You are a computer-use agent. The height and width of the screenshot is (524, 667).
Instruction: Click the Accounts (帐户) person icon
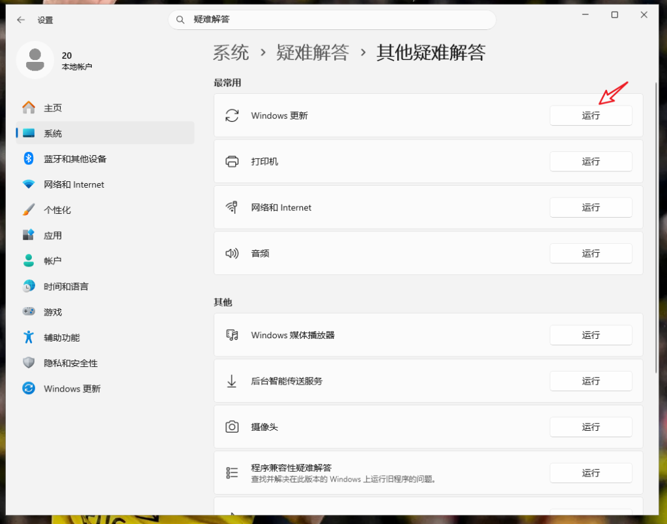(29, 261)
